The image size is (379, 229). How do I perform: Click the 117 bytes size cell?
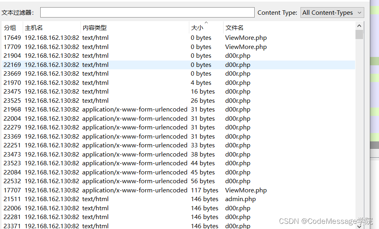[x=204, y=190]
